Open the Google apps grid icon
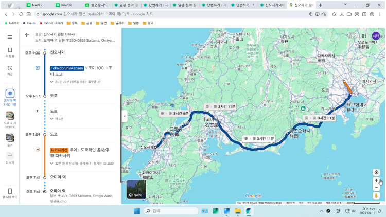386x217 pixels. click(x=364, y=36)
